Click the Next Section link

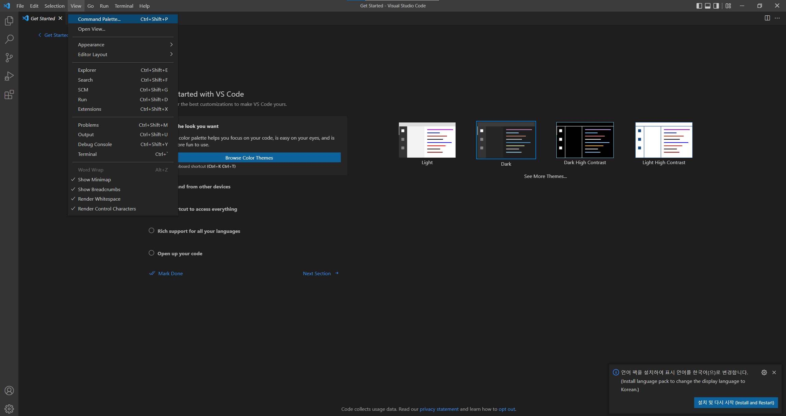point(317,273)
